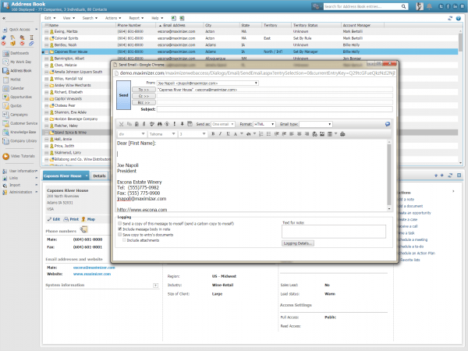This screenshot has width=468, height=351.
Task: Check 'Save copy to entry's documents'
Action: tap(119, 235)
